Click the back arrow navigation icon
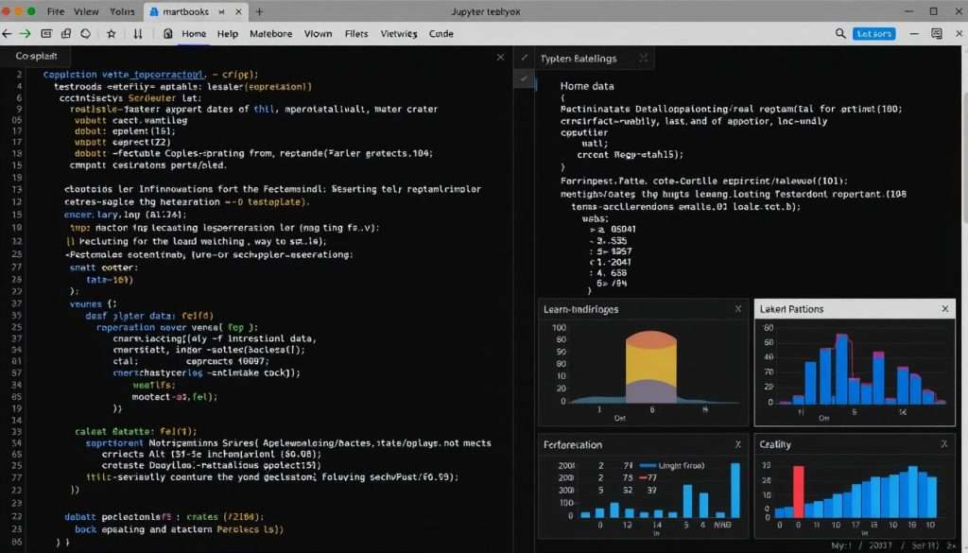Image resolution: width=968 pixels, height=553 pixels. pos(7,32)
